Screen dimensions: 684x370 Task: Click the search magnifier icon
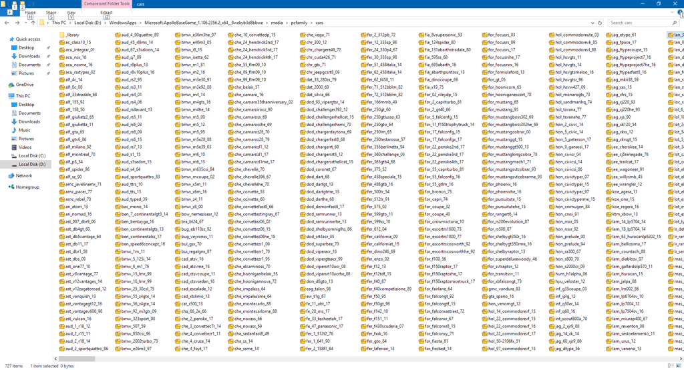(675, 23)
